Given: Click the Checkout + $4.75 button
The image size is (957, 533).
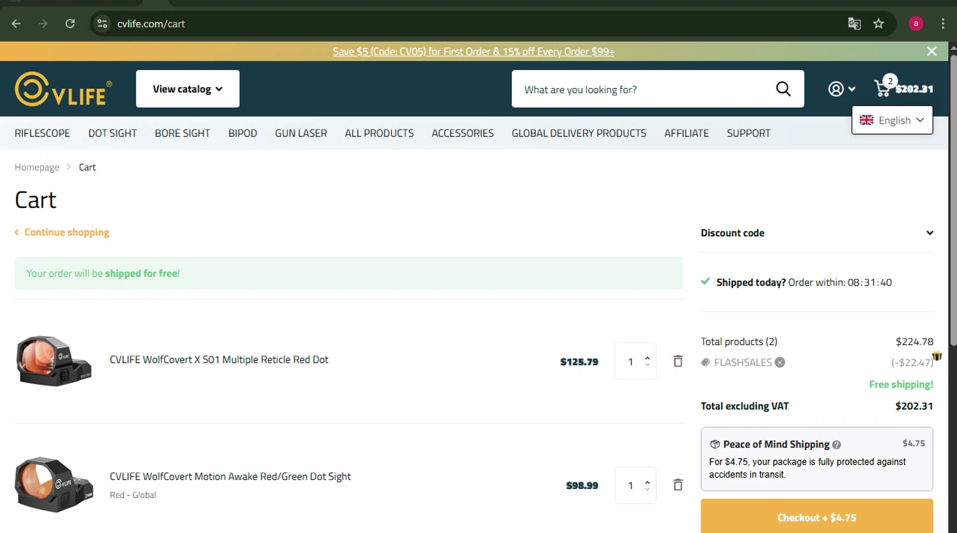Looking at the screenshot, I should coord(817,516).
